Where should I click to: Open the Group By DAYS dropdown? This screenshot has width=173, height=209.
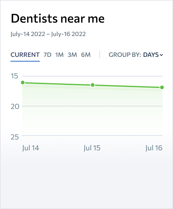point(153,55)
